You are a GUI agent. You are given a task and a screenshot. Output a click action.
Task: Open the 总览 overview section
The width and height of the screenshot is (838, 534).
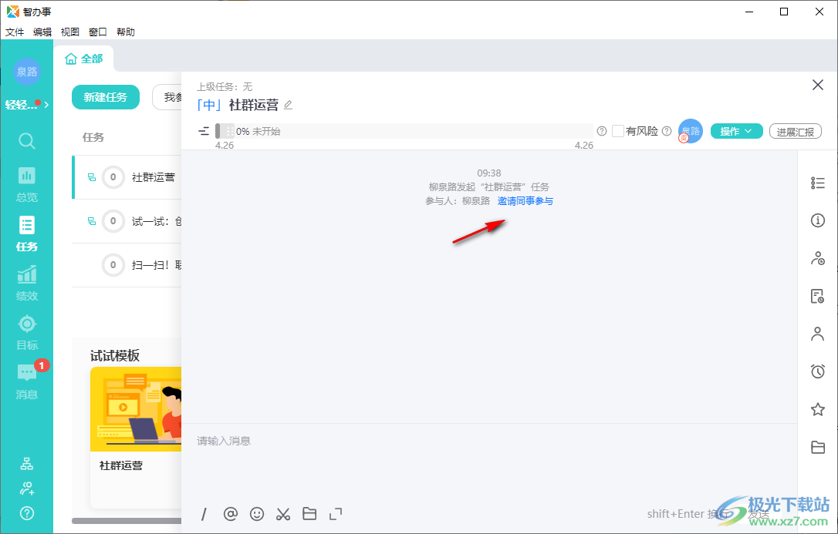point(27,185)
